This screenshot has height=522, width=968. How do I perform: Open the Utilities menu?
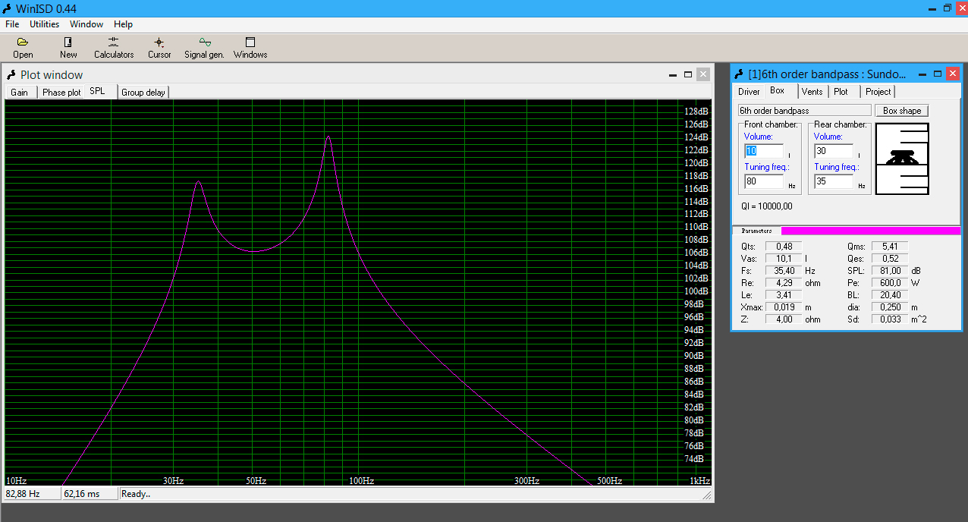point(44,24)
